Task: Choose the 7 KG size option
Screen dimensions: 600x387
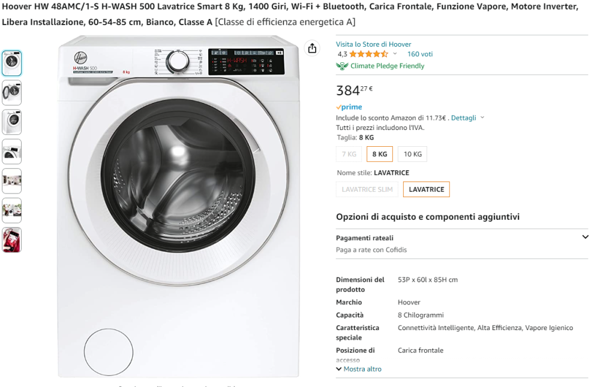Action: click(x=349, y=154)
